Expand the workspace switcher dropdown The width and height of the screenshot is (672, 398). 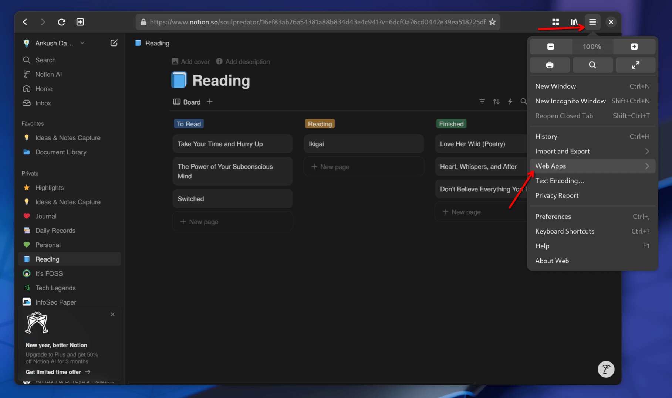pos(82,42)
